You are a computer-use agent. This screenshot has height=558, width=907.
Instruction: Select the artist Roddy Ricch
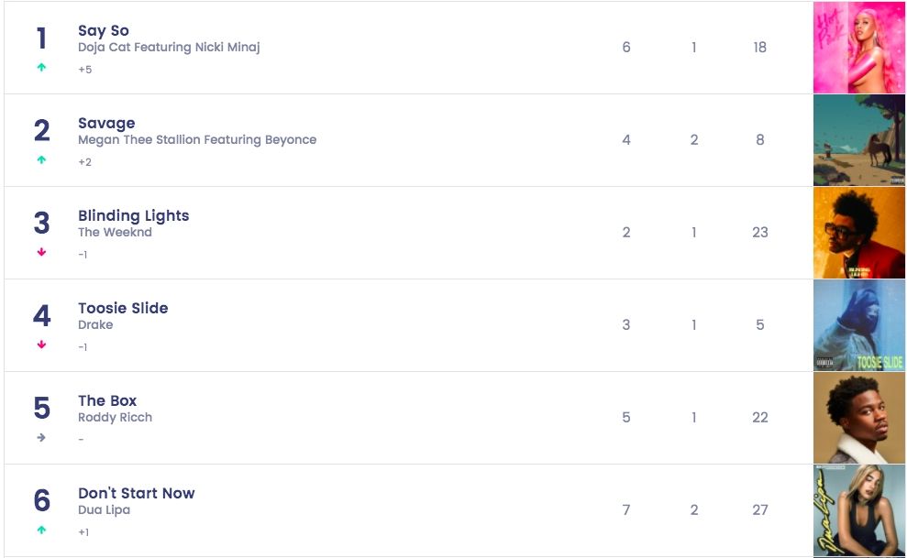click(115, 418)
